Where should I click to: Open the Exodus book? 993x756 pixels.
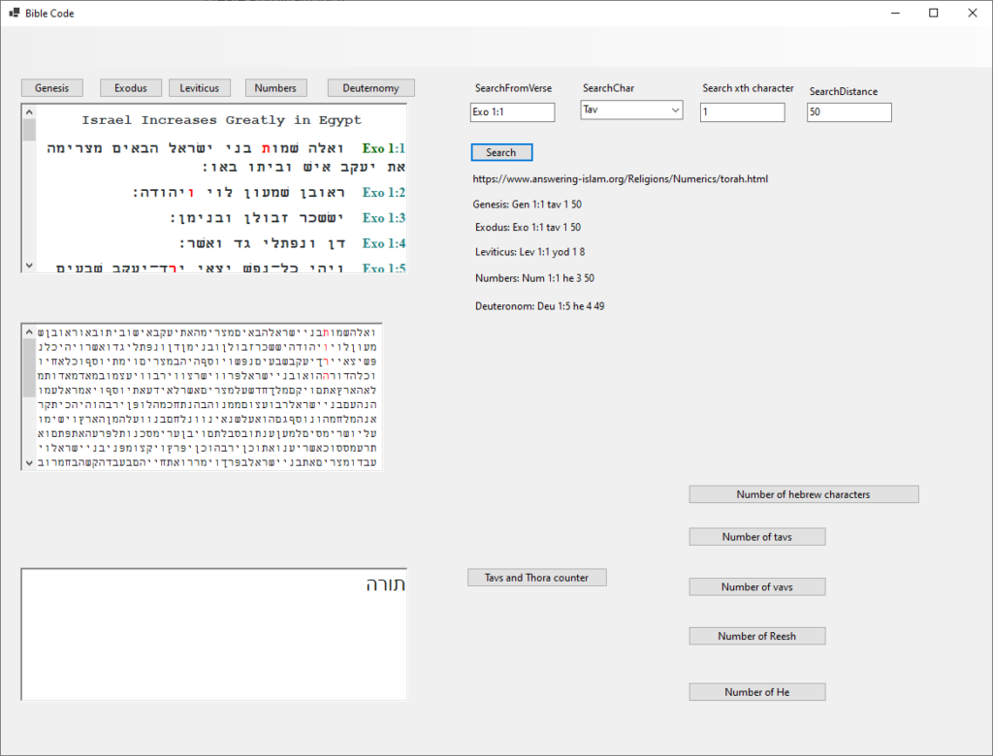pos(130,88)
